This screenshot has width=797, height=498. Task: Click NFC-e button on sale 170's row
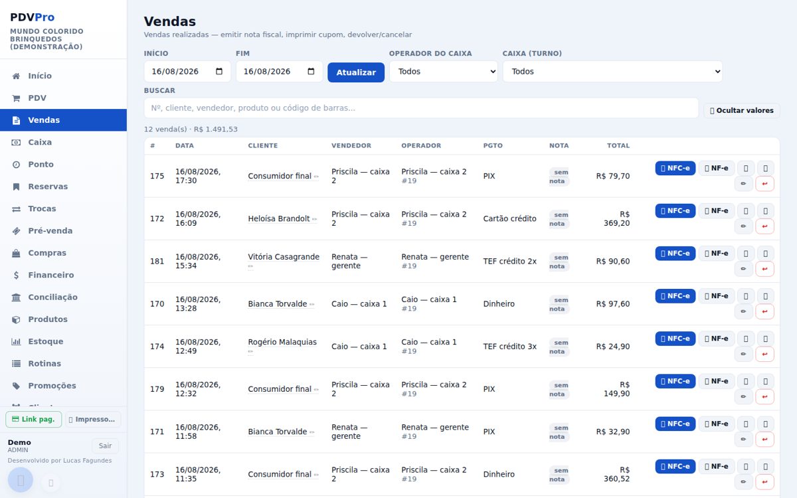[x=675, y=295]
